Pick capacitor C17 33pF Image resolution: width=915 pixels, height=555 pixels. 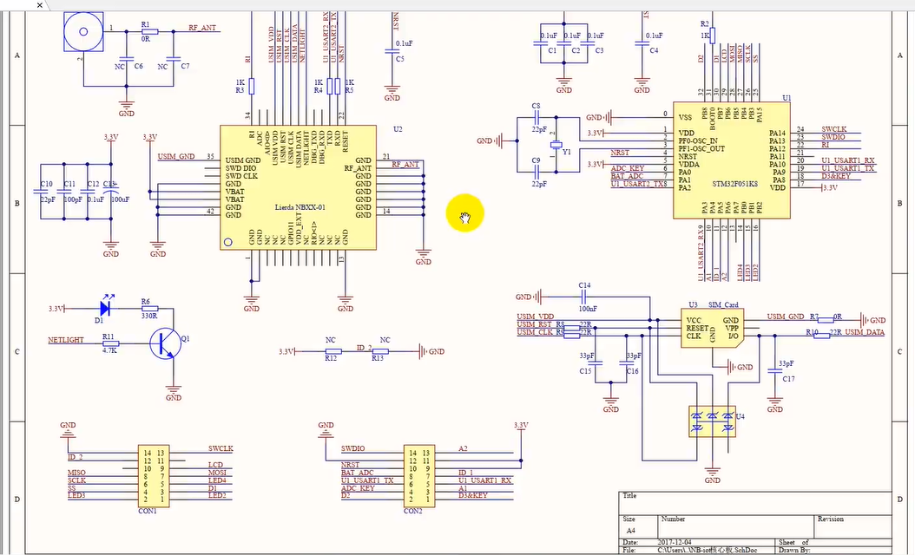tap(775, 371)
